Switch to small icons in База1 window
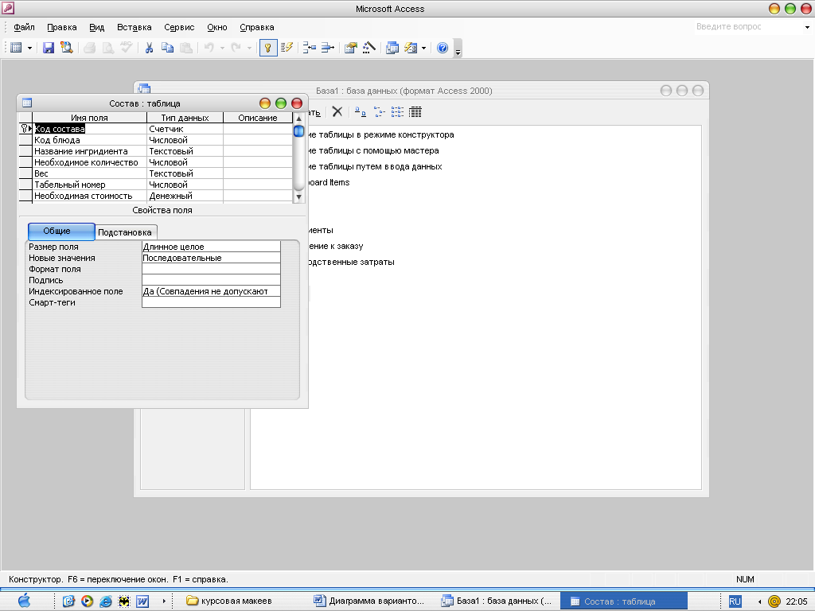Viewport: 815px width, 611px height. (379, 111)
